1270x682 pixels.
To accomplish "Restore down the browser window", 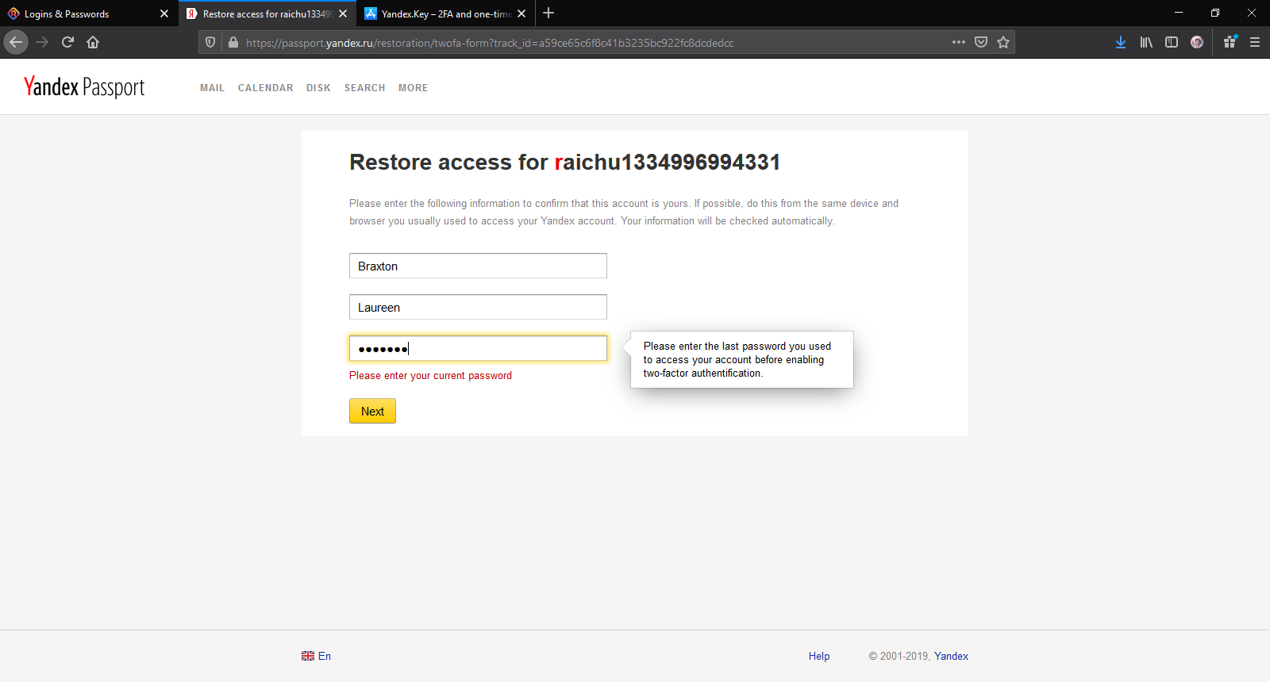I will coord(1215,13).
